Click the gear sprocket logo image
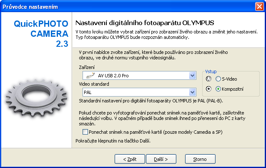This screenshot has height=168, width=266. [x=36, y=98]
